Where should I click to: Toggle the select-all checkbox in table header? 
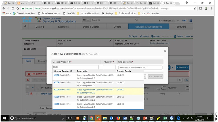pyautogui.click(x=28, y=88)
